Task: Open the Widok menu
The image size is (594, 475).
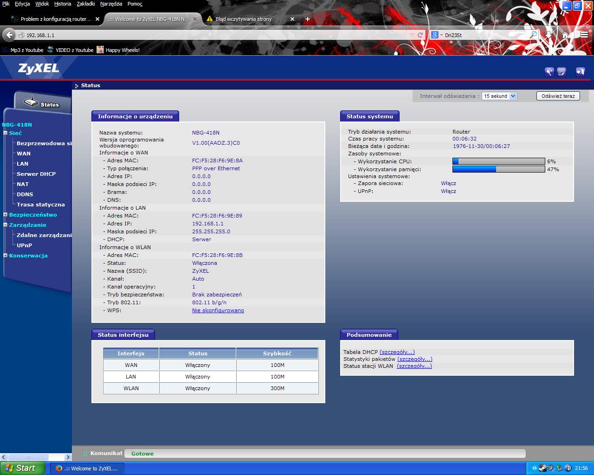Action: [x=42, y=4]
